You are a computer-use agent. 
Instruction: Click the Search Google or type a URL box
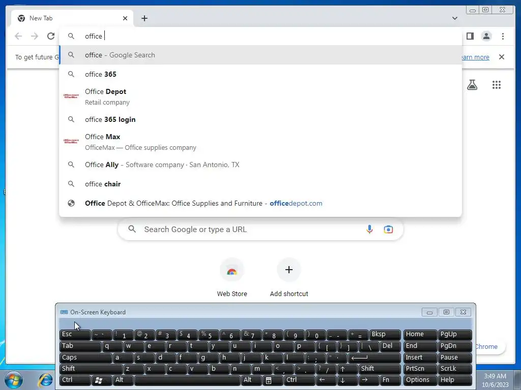(260, 229)
